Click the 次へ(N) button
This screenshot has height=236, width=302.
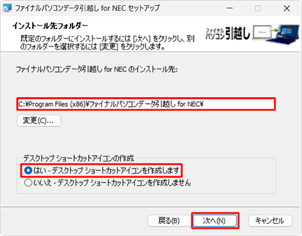215,221
